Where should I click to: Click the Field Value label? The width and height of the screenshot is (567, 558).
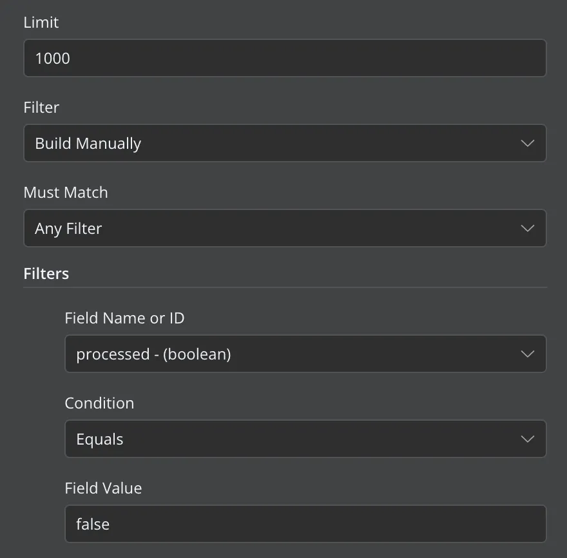pyautogui.click(x=103, y=488)
